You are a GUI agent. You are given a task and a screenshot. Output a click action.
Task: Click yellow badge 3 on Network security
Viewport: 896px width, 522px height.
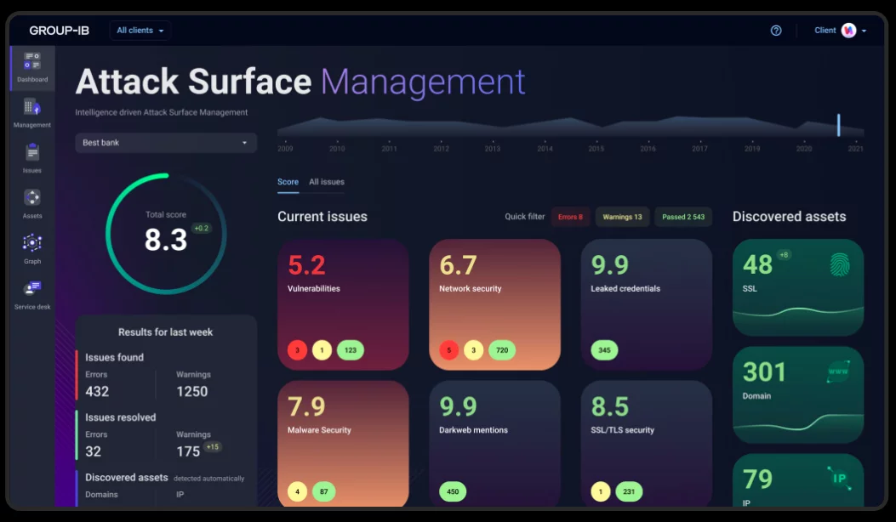click(473, 350)
